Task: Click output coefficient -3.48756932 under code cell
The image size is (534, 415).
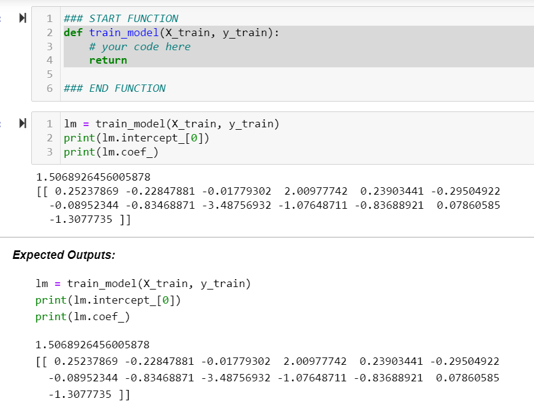Action: 236,205
